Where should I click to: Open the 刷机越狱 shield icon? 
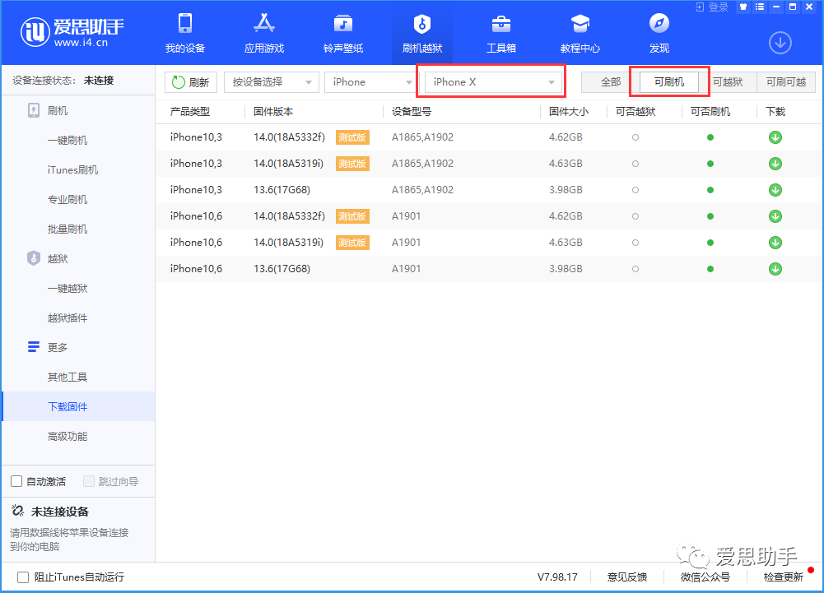(x=422, y=24)
